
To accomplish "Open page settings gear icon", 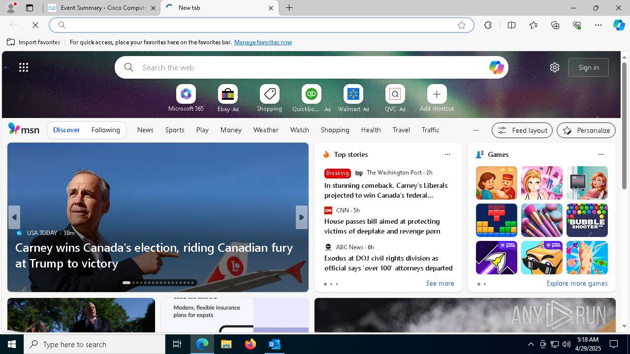I will (x=555, y=67).
